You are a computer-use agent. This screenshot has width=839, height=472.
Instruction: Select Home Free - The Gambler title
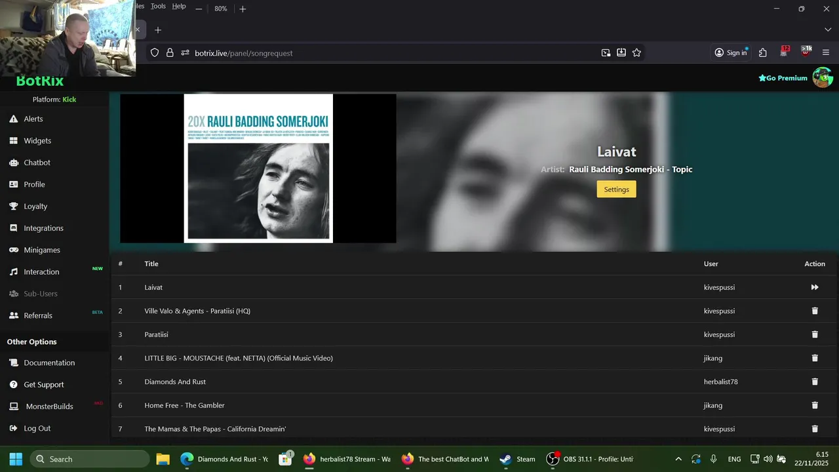pyautogui.click(x=185, y=405)
